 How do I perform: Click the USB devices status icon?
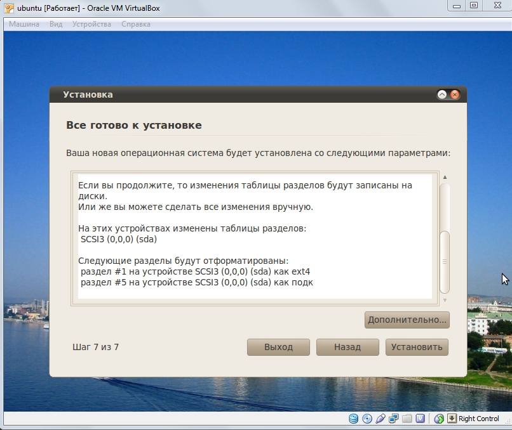pos(381,419)
